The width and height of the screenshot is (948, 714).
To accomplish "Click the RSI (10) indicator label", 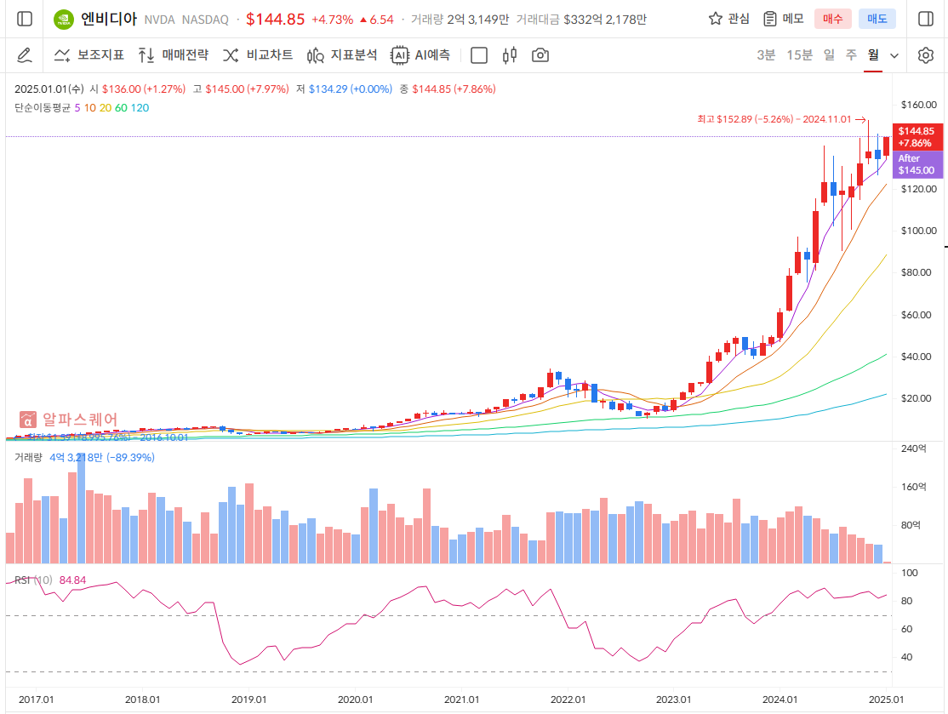I will pyautogui.click(x=33, y=580).
